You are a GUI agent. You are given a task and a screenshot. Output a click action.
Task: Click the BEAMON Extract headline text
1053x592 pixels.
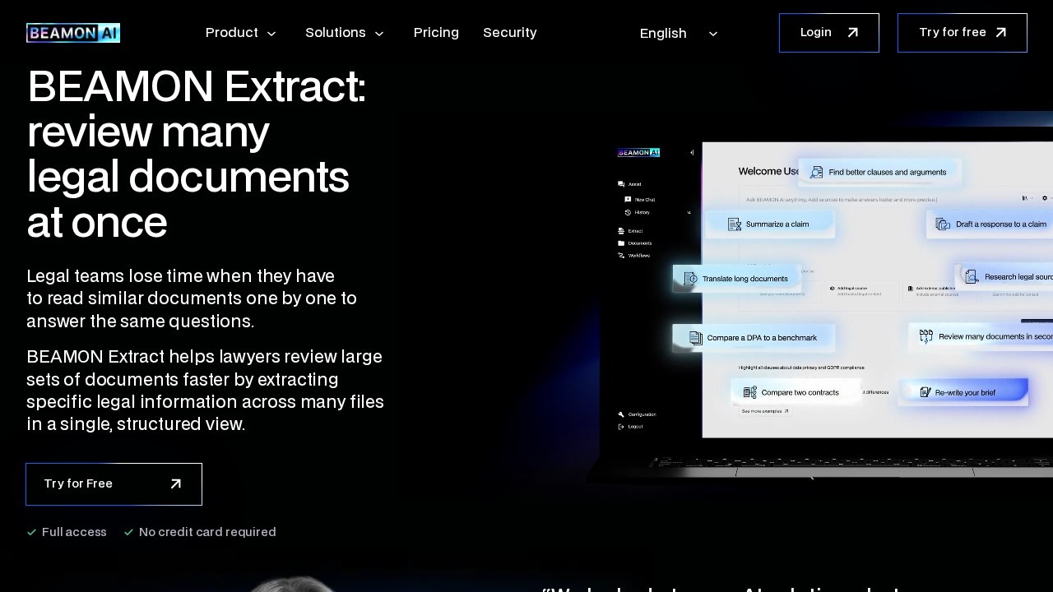coord(197,154)
